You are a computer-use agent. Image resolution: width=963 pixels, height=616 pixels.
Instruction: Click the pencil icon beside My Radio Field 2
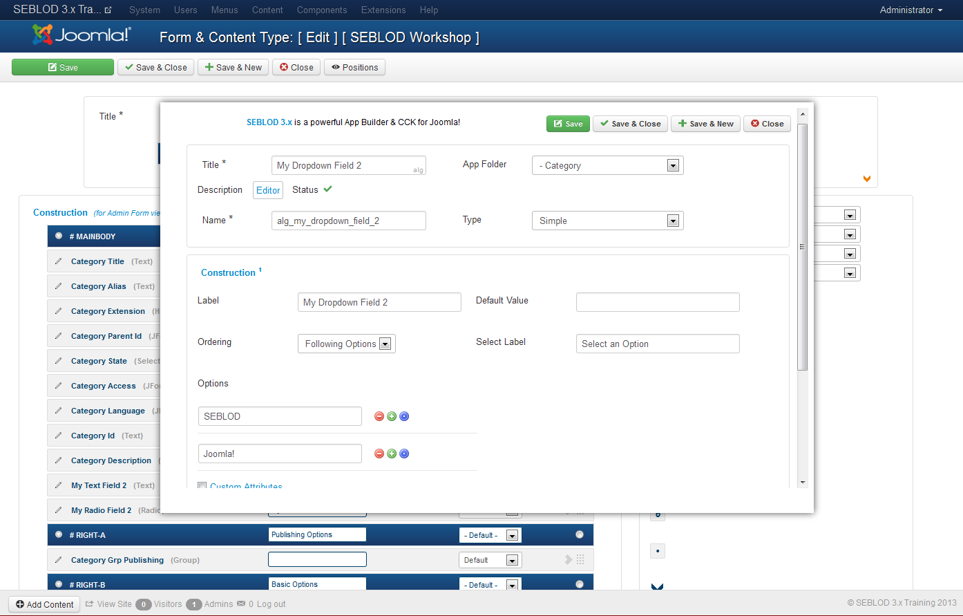[x=58, y=510]
